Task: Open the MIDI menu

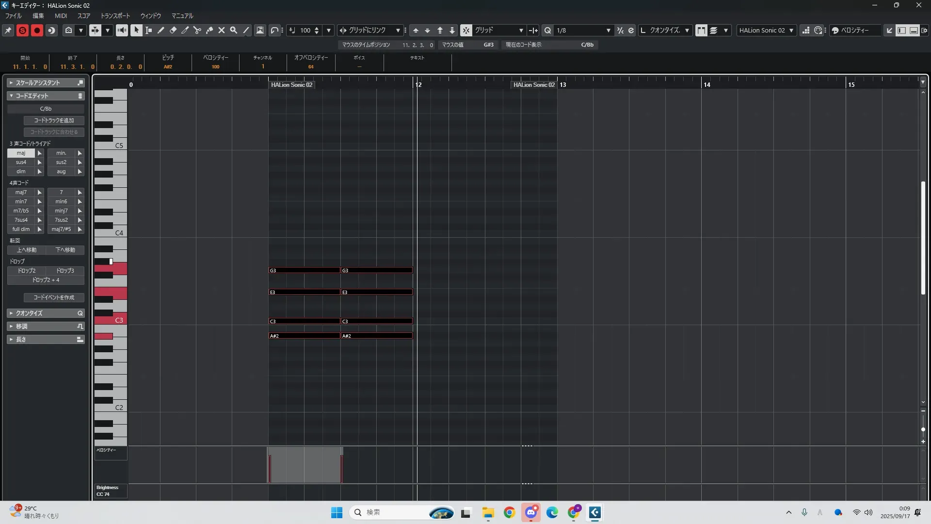Action: tap(61, 16)
